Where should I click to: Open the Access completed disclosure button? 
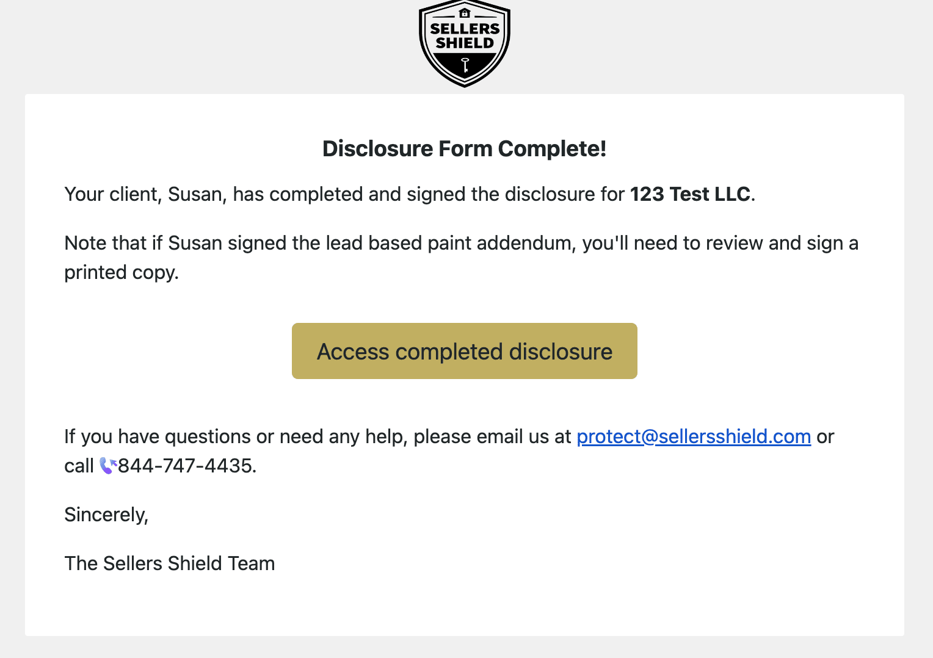pyautogui.click(x=465, y=351)
